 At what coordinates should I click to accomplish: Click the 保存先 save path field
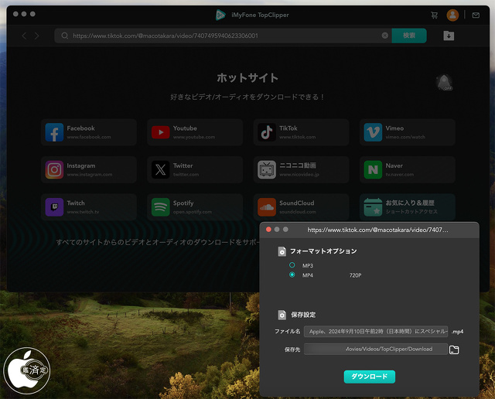pos(376,350)
